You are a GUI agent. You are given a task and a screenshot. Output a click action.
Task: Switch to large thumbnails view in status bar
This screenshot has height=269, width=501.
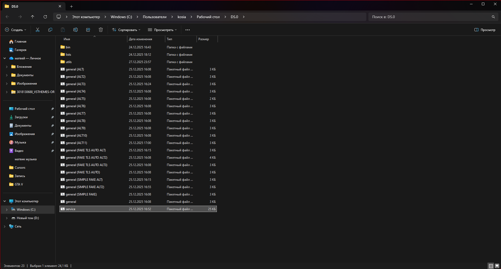coord(497,266)
